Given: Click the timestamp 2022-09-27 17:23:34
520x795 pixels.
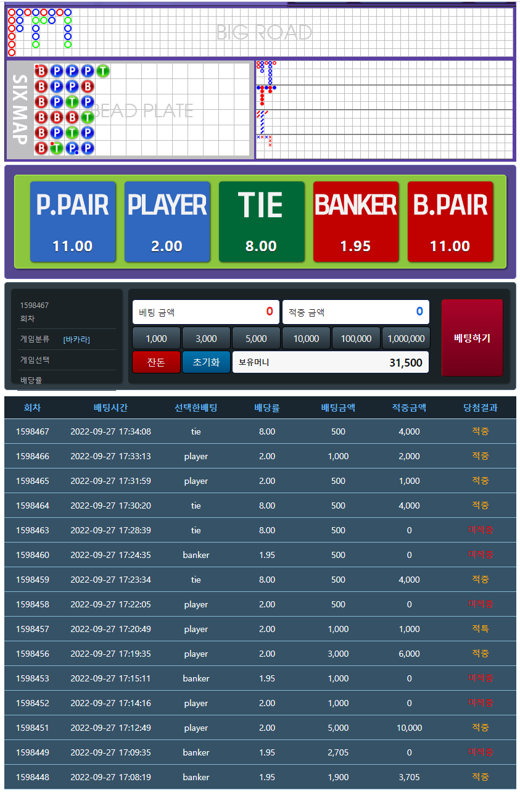Looking at the screenshot, I should click(x=111, y=580).
